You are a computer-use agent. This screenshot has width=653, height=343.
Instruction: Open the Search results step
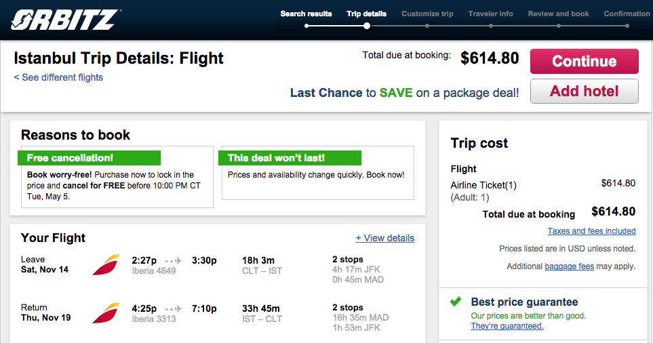point(306,14)
